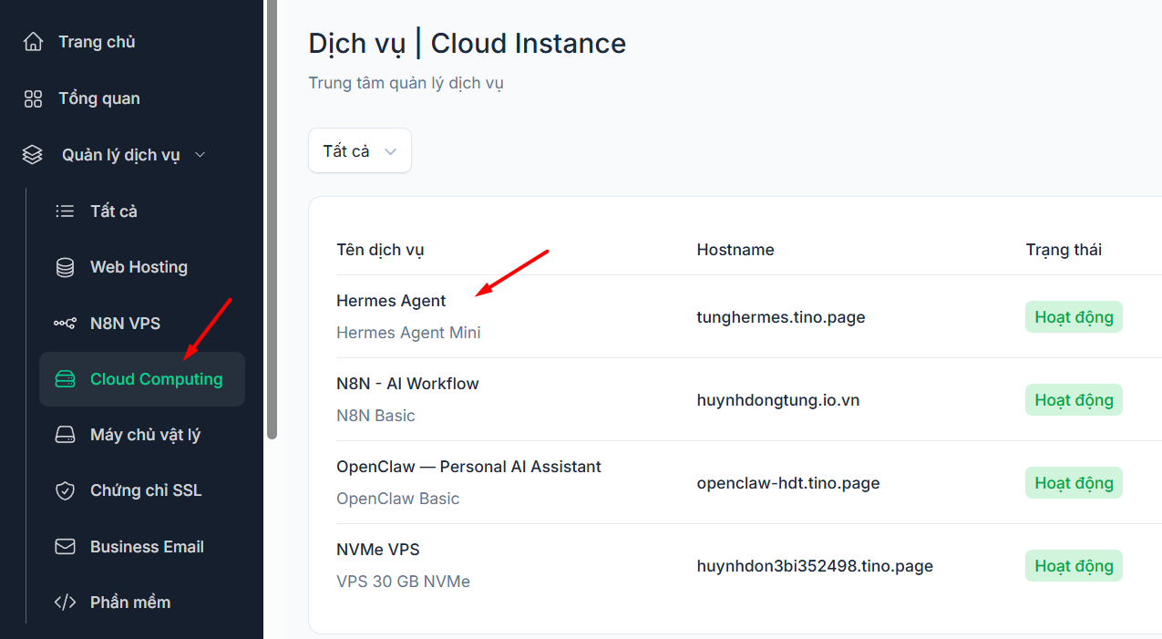The width and height of the screenshot is (1162, 639).
Task: Click the workflow icon beside N8N VPS
Action: pyautogui.click(x=65, y=324)
